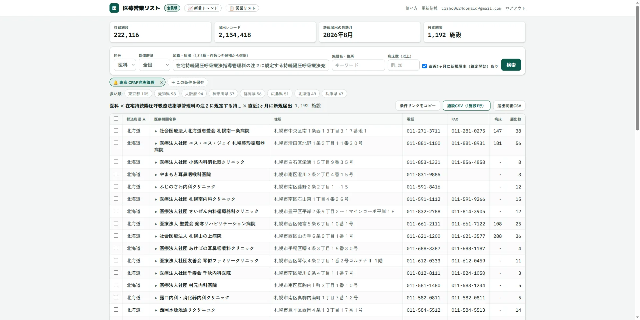Expand 露口内科・消化器内科クリニック row
This screenshot has height=320, width=640.
(x=156, y=298)
